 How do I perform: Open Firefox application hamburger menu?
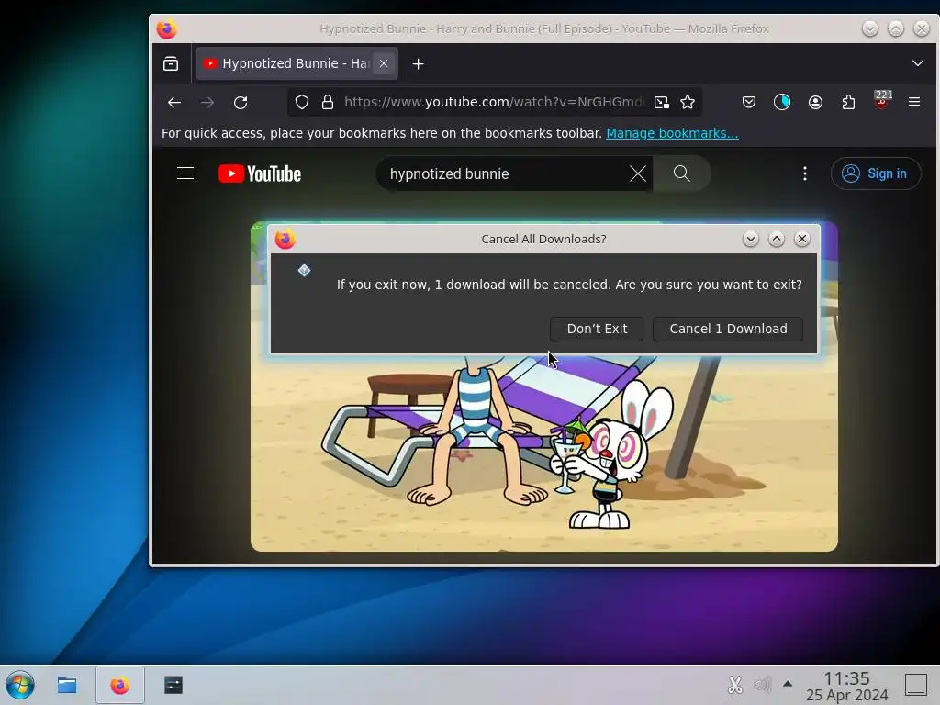coord(914,103)
